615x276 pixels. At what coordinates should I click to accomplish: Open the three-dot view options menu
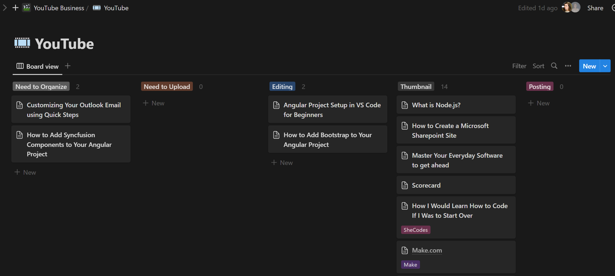pyautogui.click(x=568, y=66)
